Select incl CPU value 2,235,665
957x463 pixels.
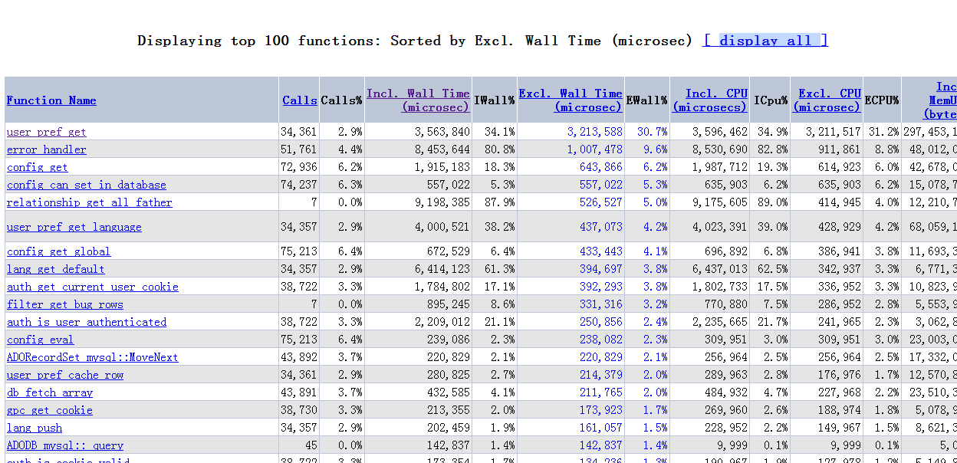pos(720,322)
